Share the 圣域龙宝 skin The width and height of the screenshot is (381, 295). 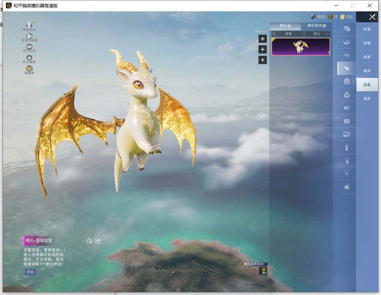tap(98, 241)
